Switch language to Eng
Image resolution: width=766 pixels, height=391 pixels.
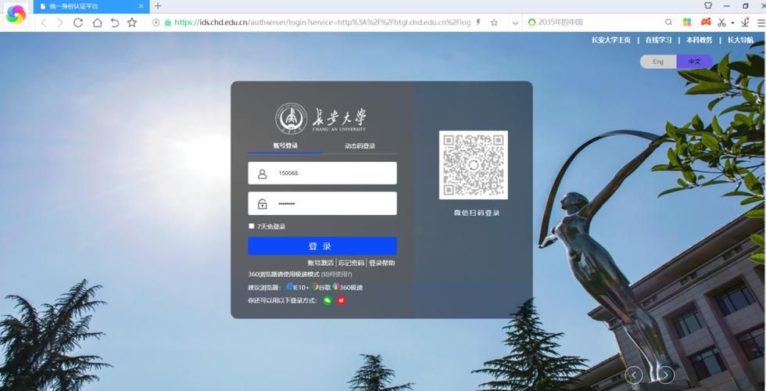658,62
